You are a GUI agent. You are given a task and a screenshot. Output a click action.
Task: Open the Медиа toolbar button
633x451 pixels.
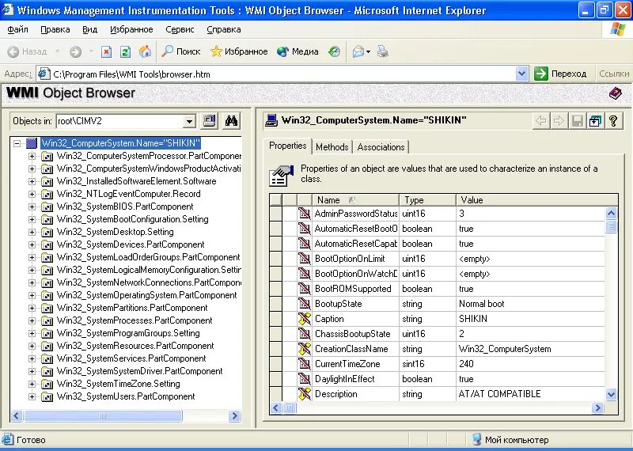(x=298, y=51)
